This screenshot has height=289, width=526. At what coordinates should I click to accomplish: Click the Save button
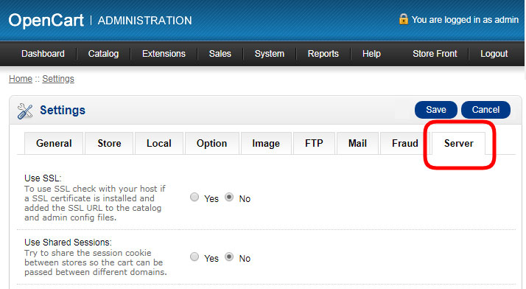point(436,110)
